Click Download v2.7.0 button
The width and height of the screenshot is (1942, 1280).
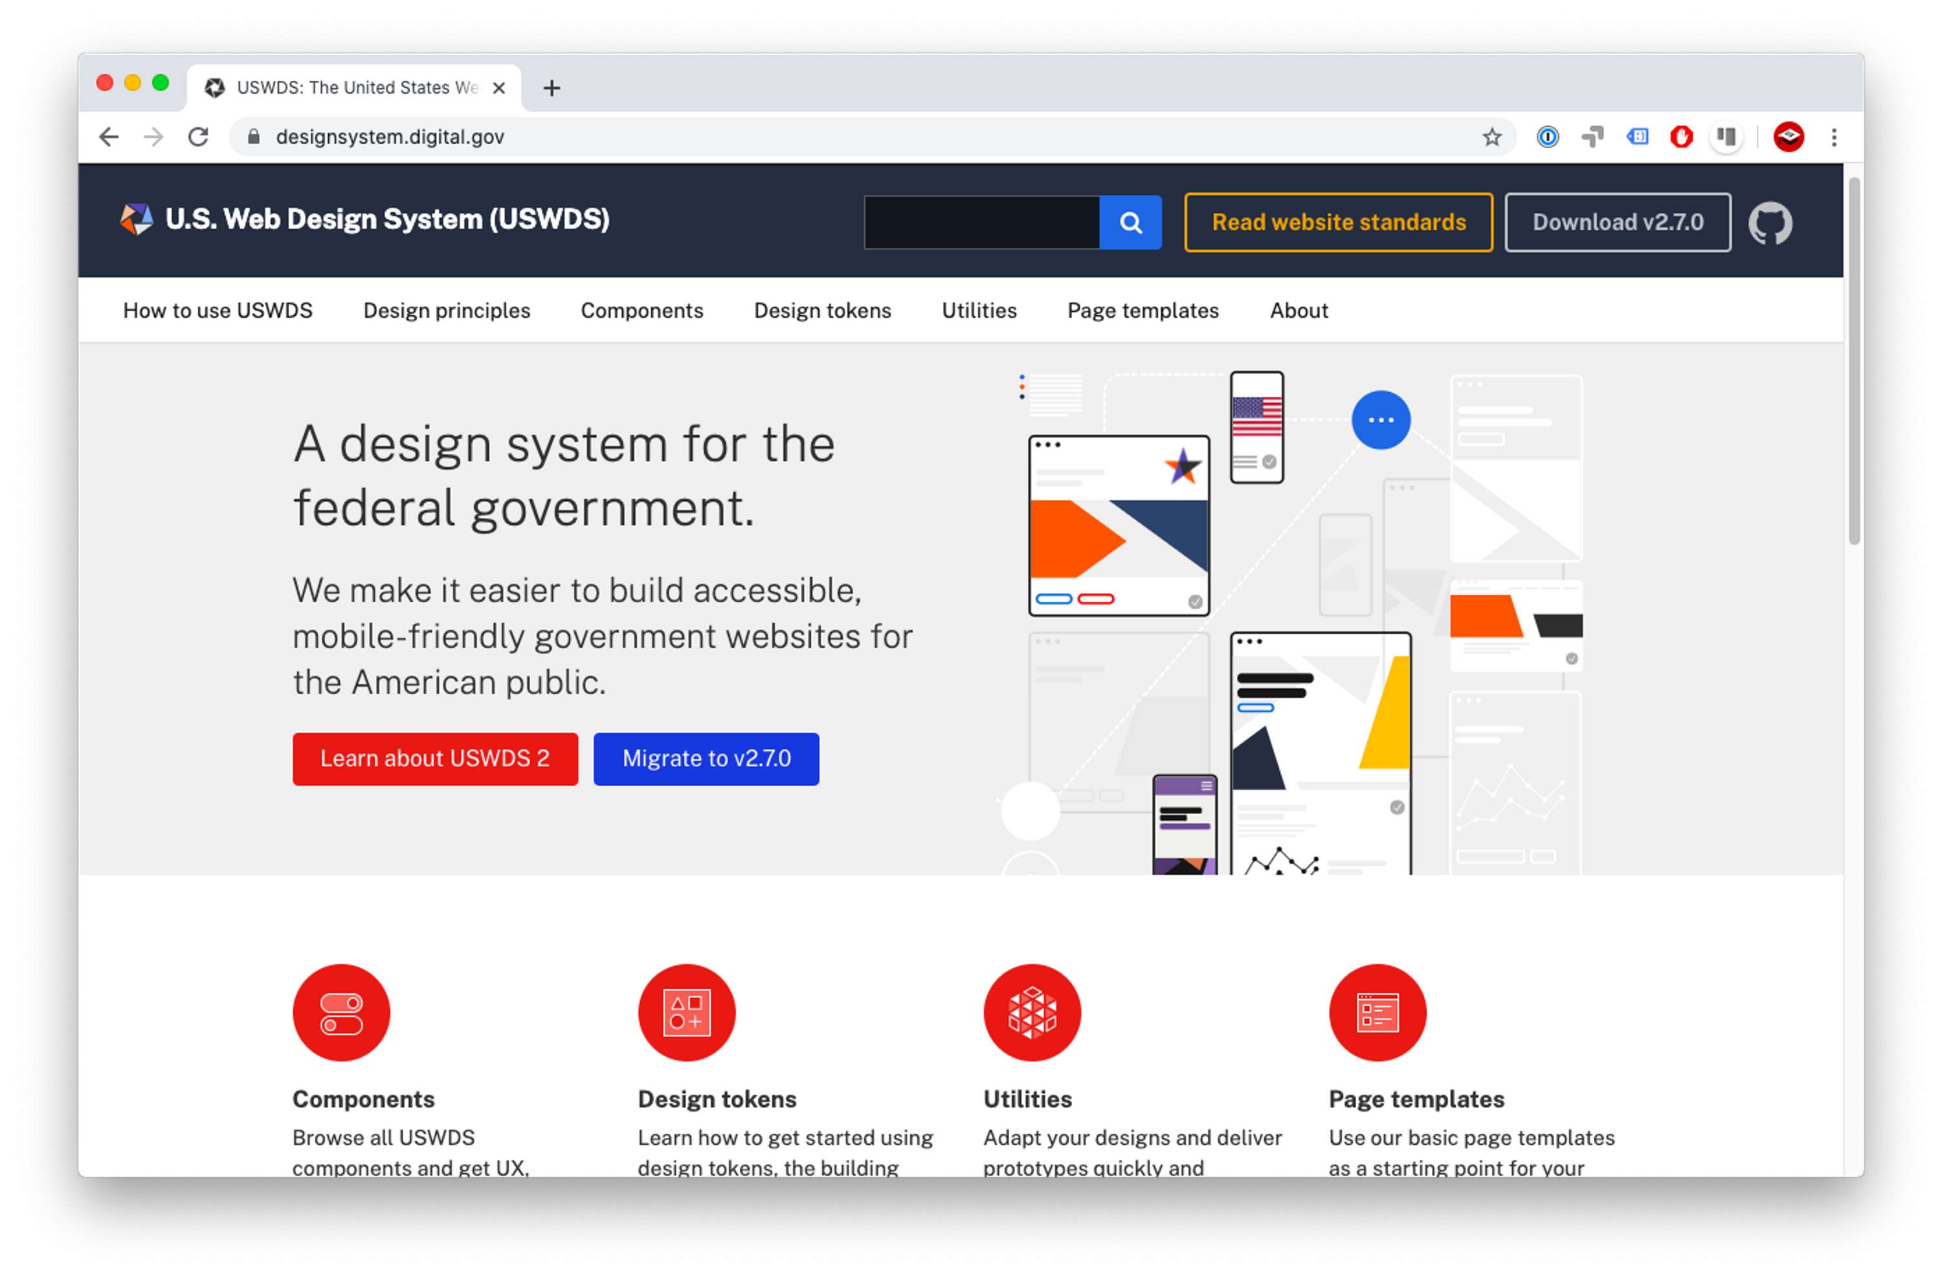(1618, 222)
